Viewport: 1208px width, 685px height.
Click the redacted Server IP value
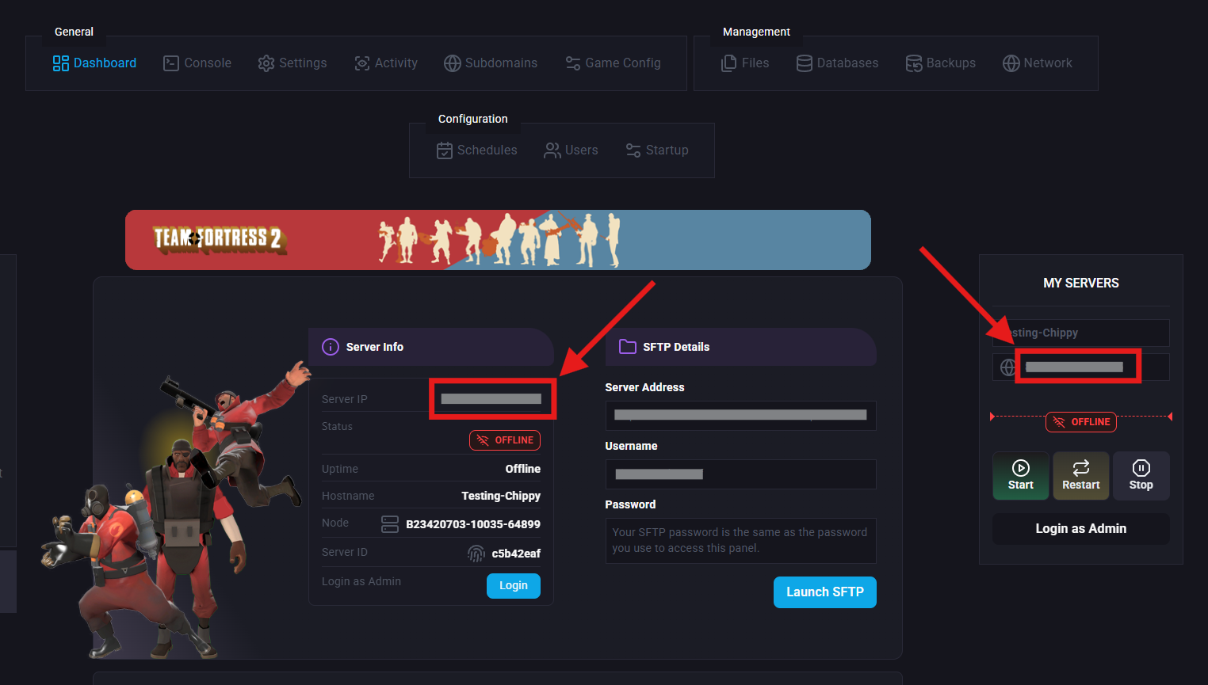(491, 399)
